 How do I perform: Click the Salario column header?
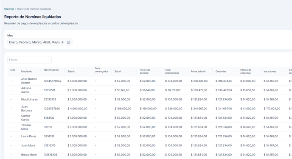71,71
